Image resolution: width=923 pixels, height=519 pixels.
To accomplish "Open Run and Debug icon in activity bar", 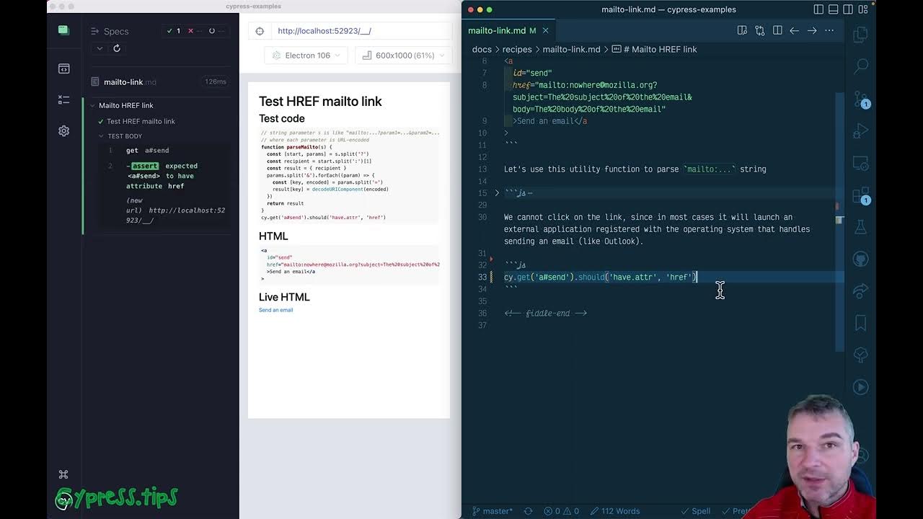I will point(860,131).
